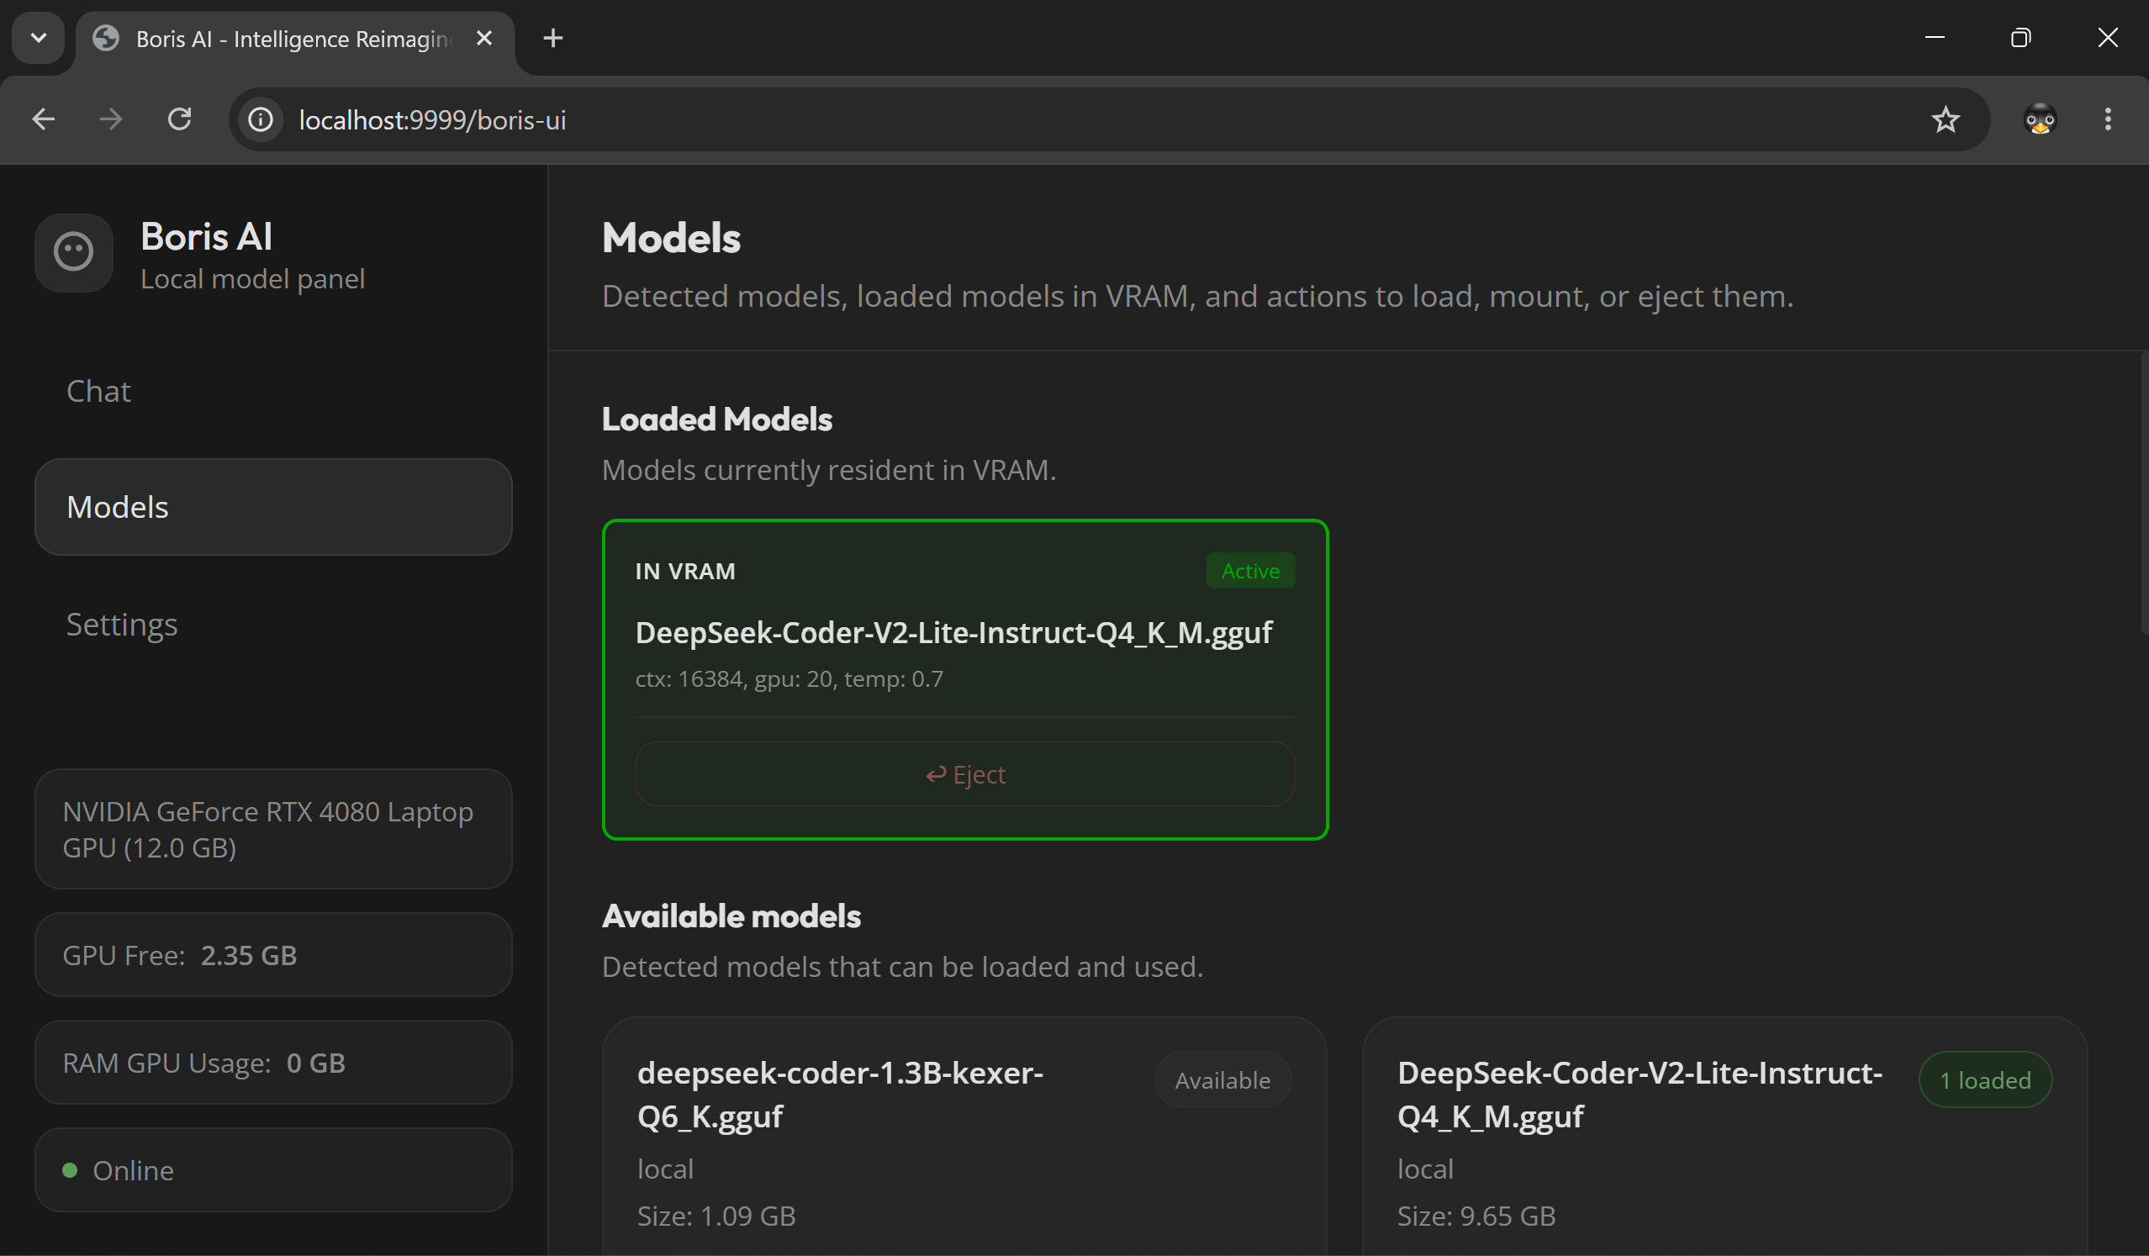Open the browser profile avatar
The image size is (2149, 1256).
pyautogui.click(x=2040, y=119)
